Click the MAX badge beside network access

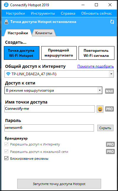coord(109,91)
